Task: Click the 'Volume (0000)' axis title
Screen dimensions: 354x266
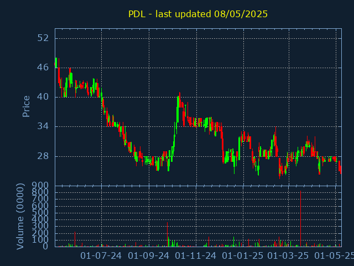Action: (20, 216)
